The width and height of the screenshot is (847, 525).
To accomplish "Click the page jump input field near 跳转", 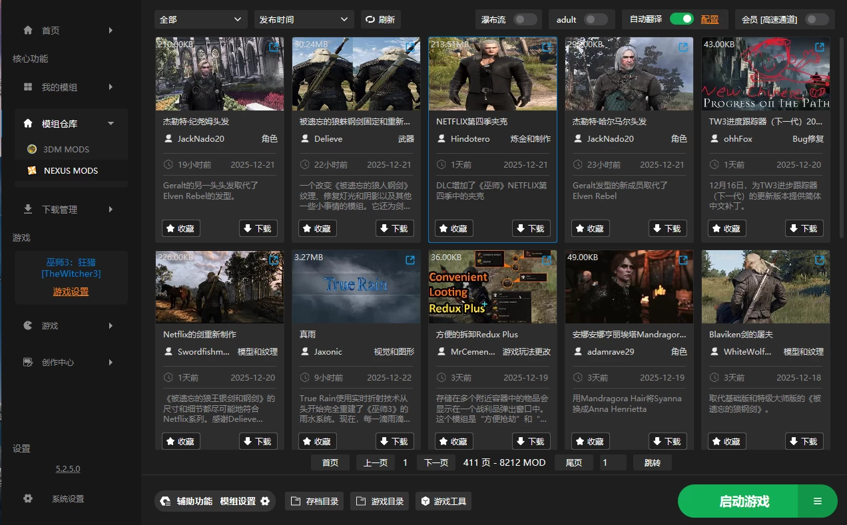I will 612,462.
